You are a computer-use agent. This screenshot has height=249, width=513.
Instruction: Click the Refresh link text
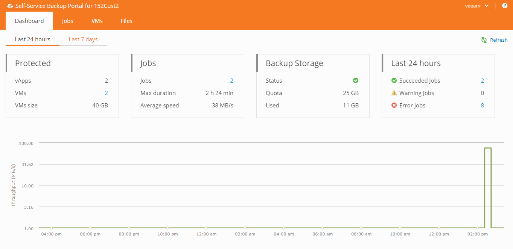tap(499, 40)
